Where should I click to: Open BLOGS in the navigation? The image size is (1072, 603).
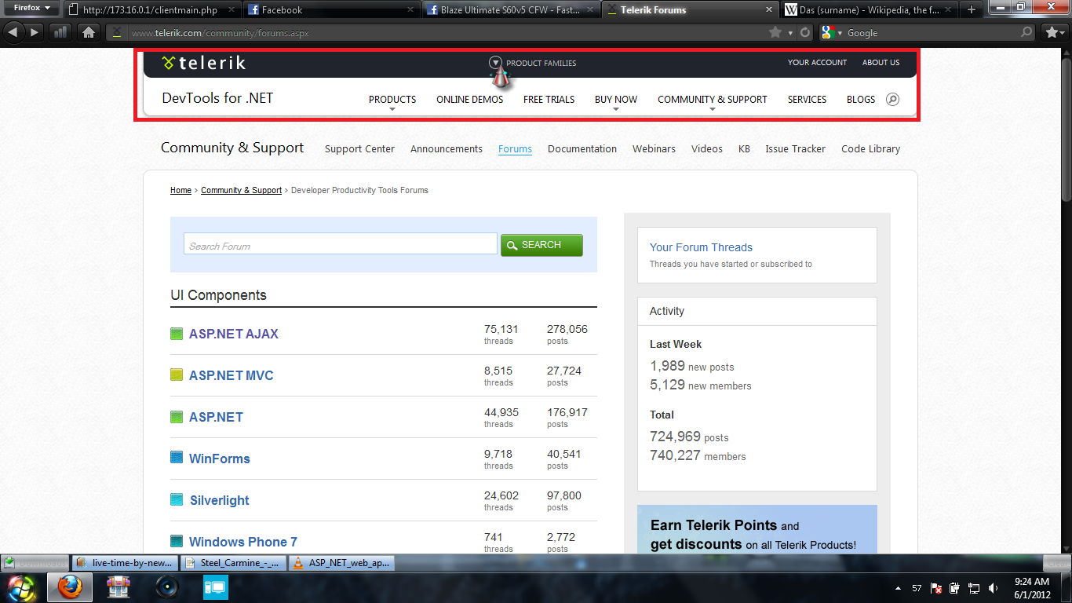pyautogui.click(x=861, y=100)
